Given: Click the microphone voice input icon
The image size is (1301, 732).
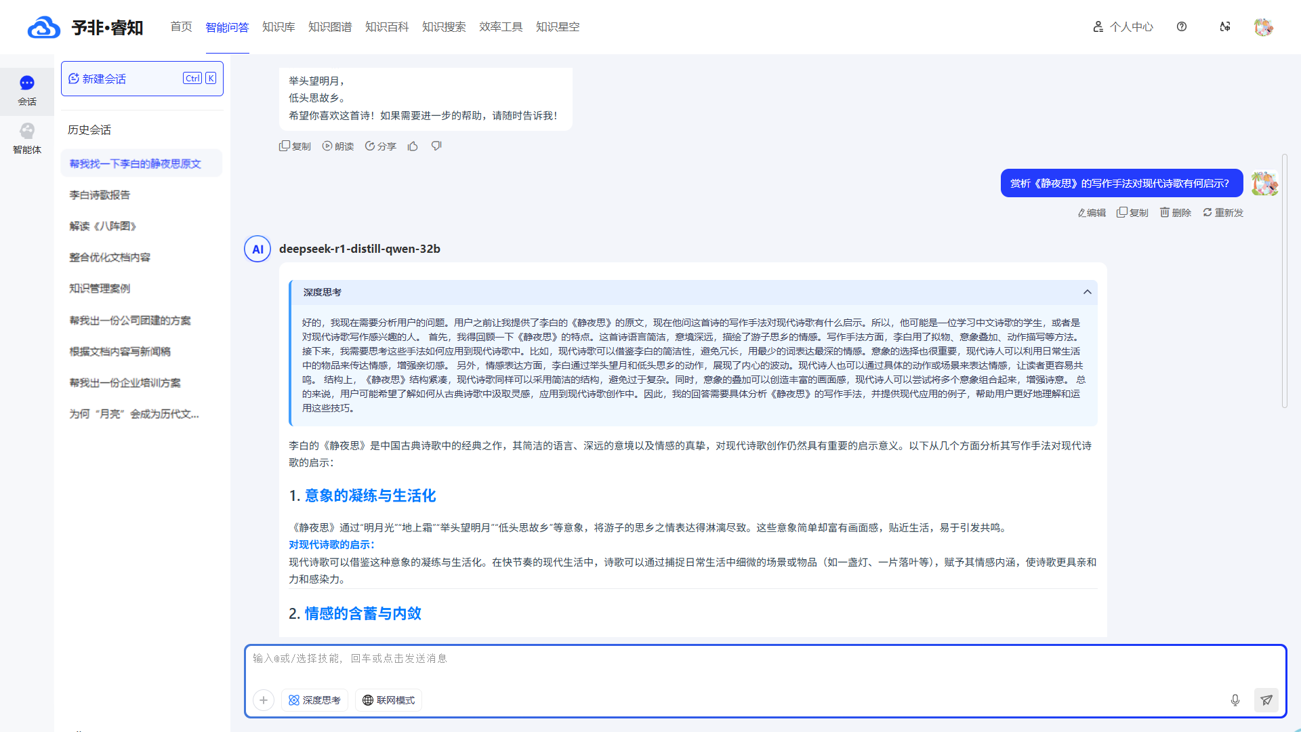Looking at the screenshot, I should tap(1235, 700).
